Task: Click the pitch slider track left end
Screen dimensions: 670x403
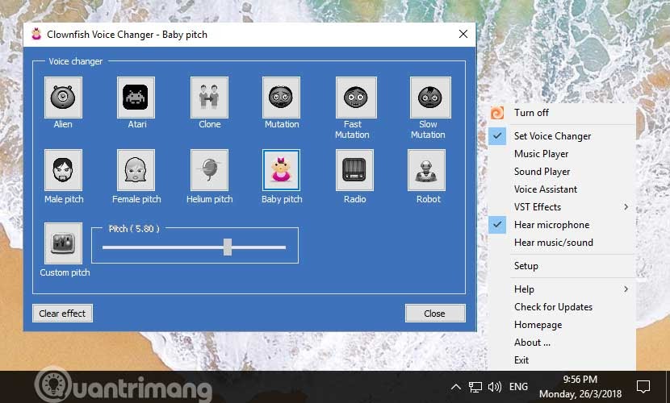Action: click(105, 247)
